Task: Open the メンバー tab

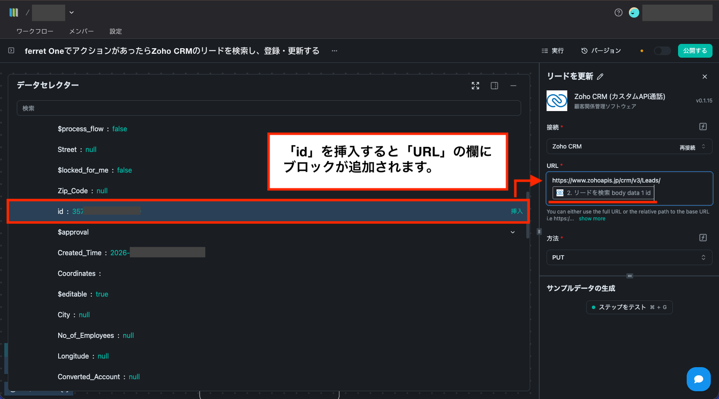Action: 81,31
